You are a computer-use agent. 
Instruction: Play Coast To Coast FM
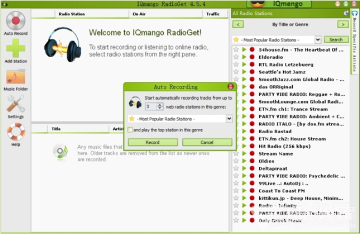point(244,191)
